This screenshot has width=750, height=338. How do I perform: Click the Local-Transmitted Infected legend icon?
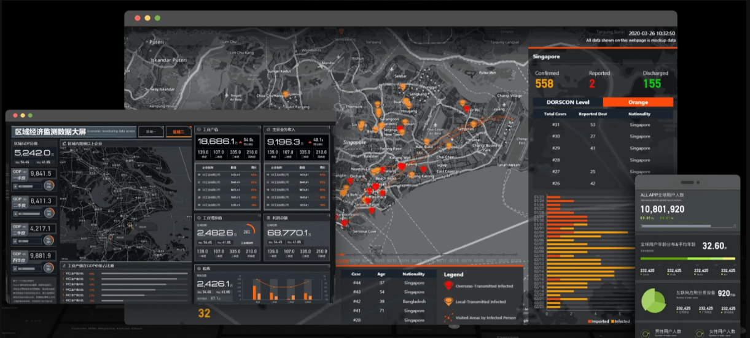point(449,302)
